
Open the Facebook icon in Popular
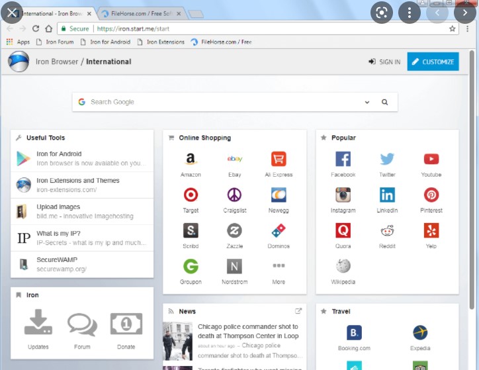(343, 159)
